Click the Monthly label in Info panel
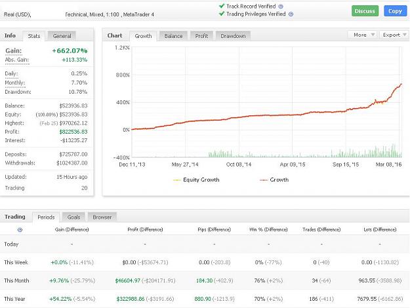This screenshot has width=410, height=308. [15, 83]
